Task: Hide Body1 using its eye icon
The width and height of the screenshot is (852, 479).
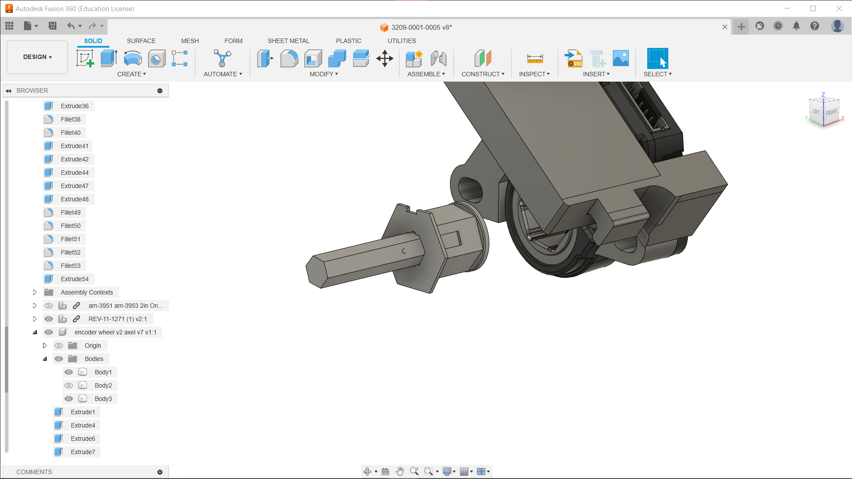Action: point(69,372)
